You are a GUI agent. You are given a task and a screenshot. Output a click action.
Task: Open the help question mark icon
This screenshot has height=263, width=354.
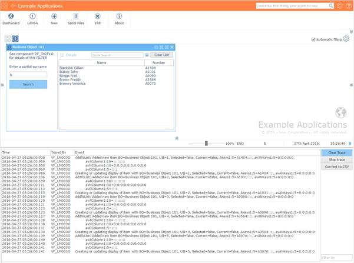click(349, 6)
